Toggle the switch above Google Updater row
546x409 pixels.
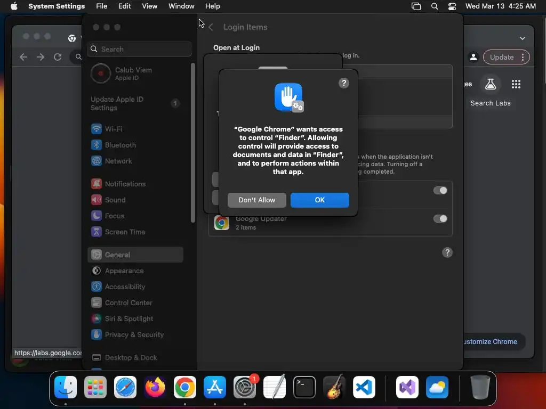[440, 191]
